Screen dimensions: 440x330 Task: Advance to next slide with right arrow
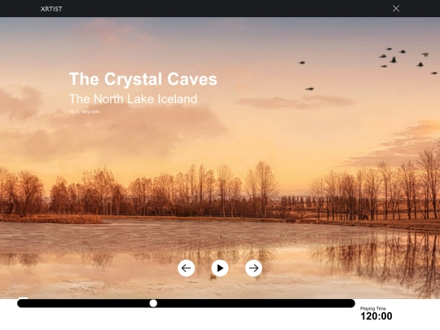(253, 268)
